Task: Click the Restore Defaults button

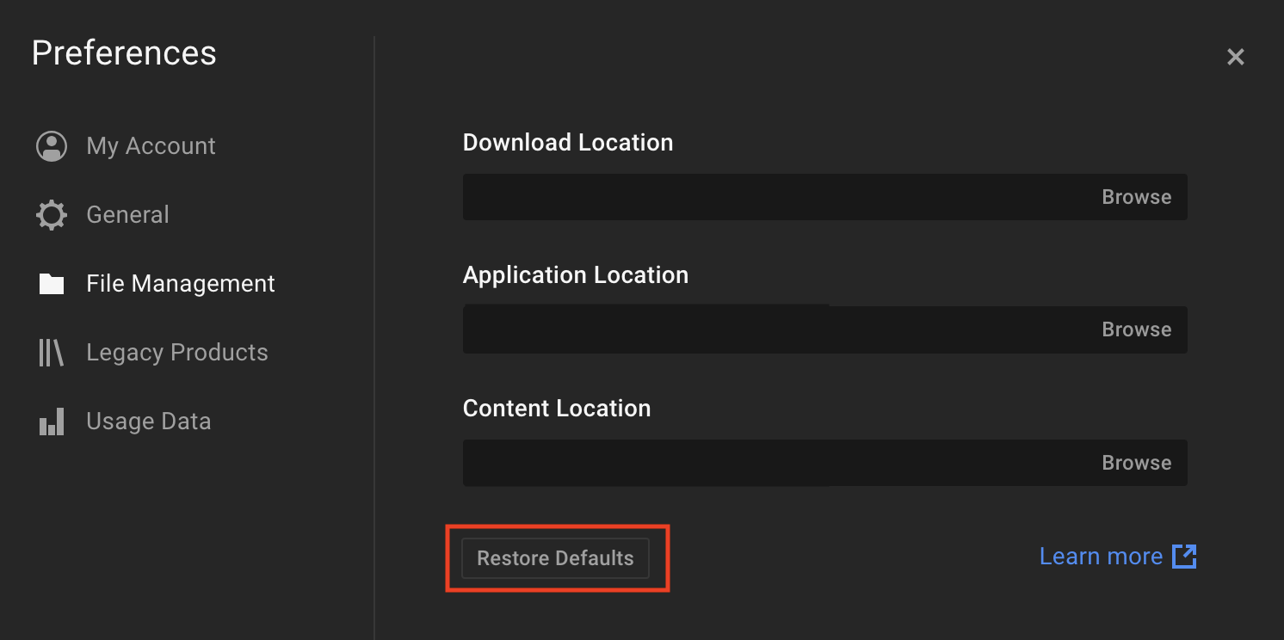Action: pos(555,558)
